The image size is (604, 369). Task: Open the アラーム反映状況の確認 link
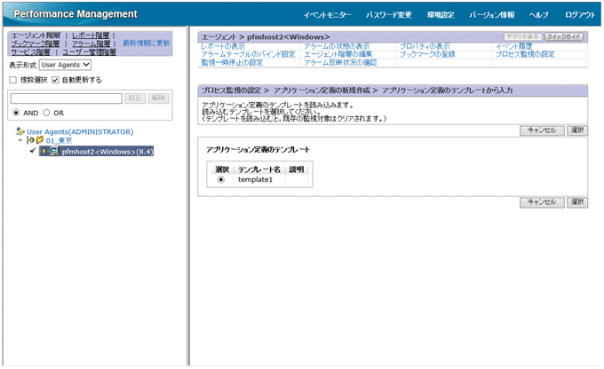pyautogui.click(x=340, y=62)
